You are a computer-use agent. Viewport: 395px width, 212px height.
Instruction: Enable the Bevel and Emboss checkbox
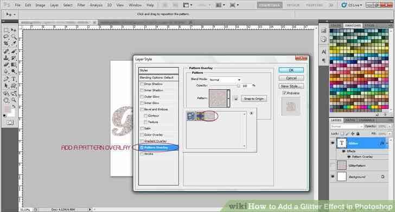(142, 110)
